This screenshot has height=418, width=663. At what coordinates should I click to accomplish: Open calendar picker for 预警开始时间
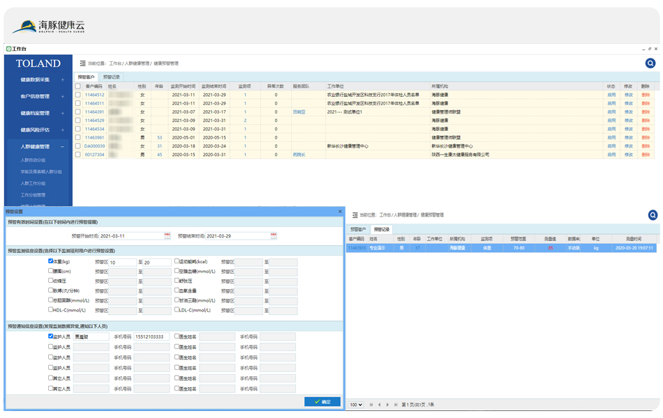(167, 235)
